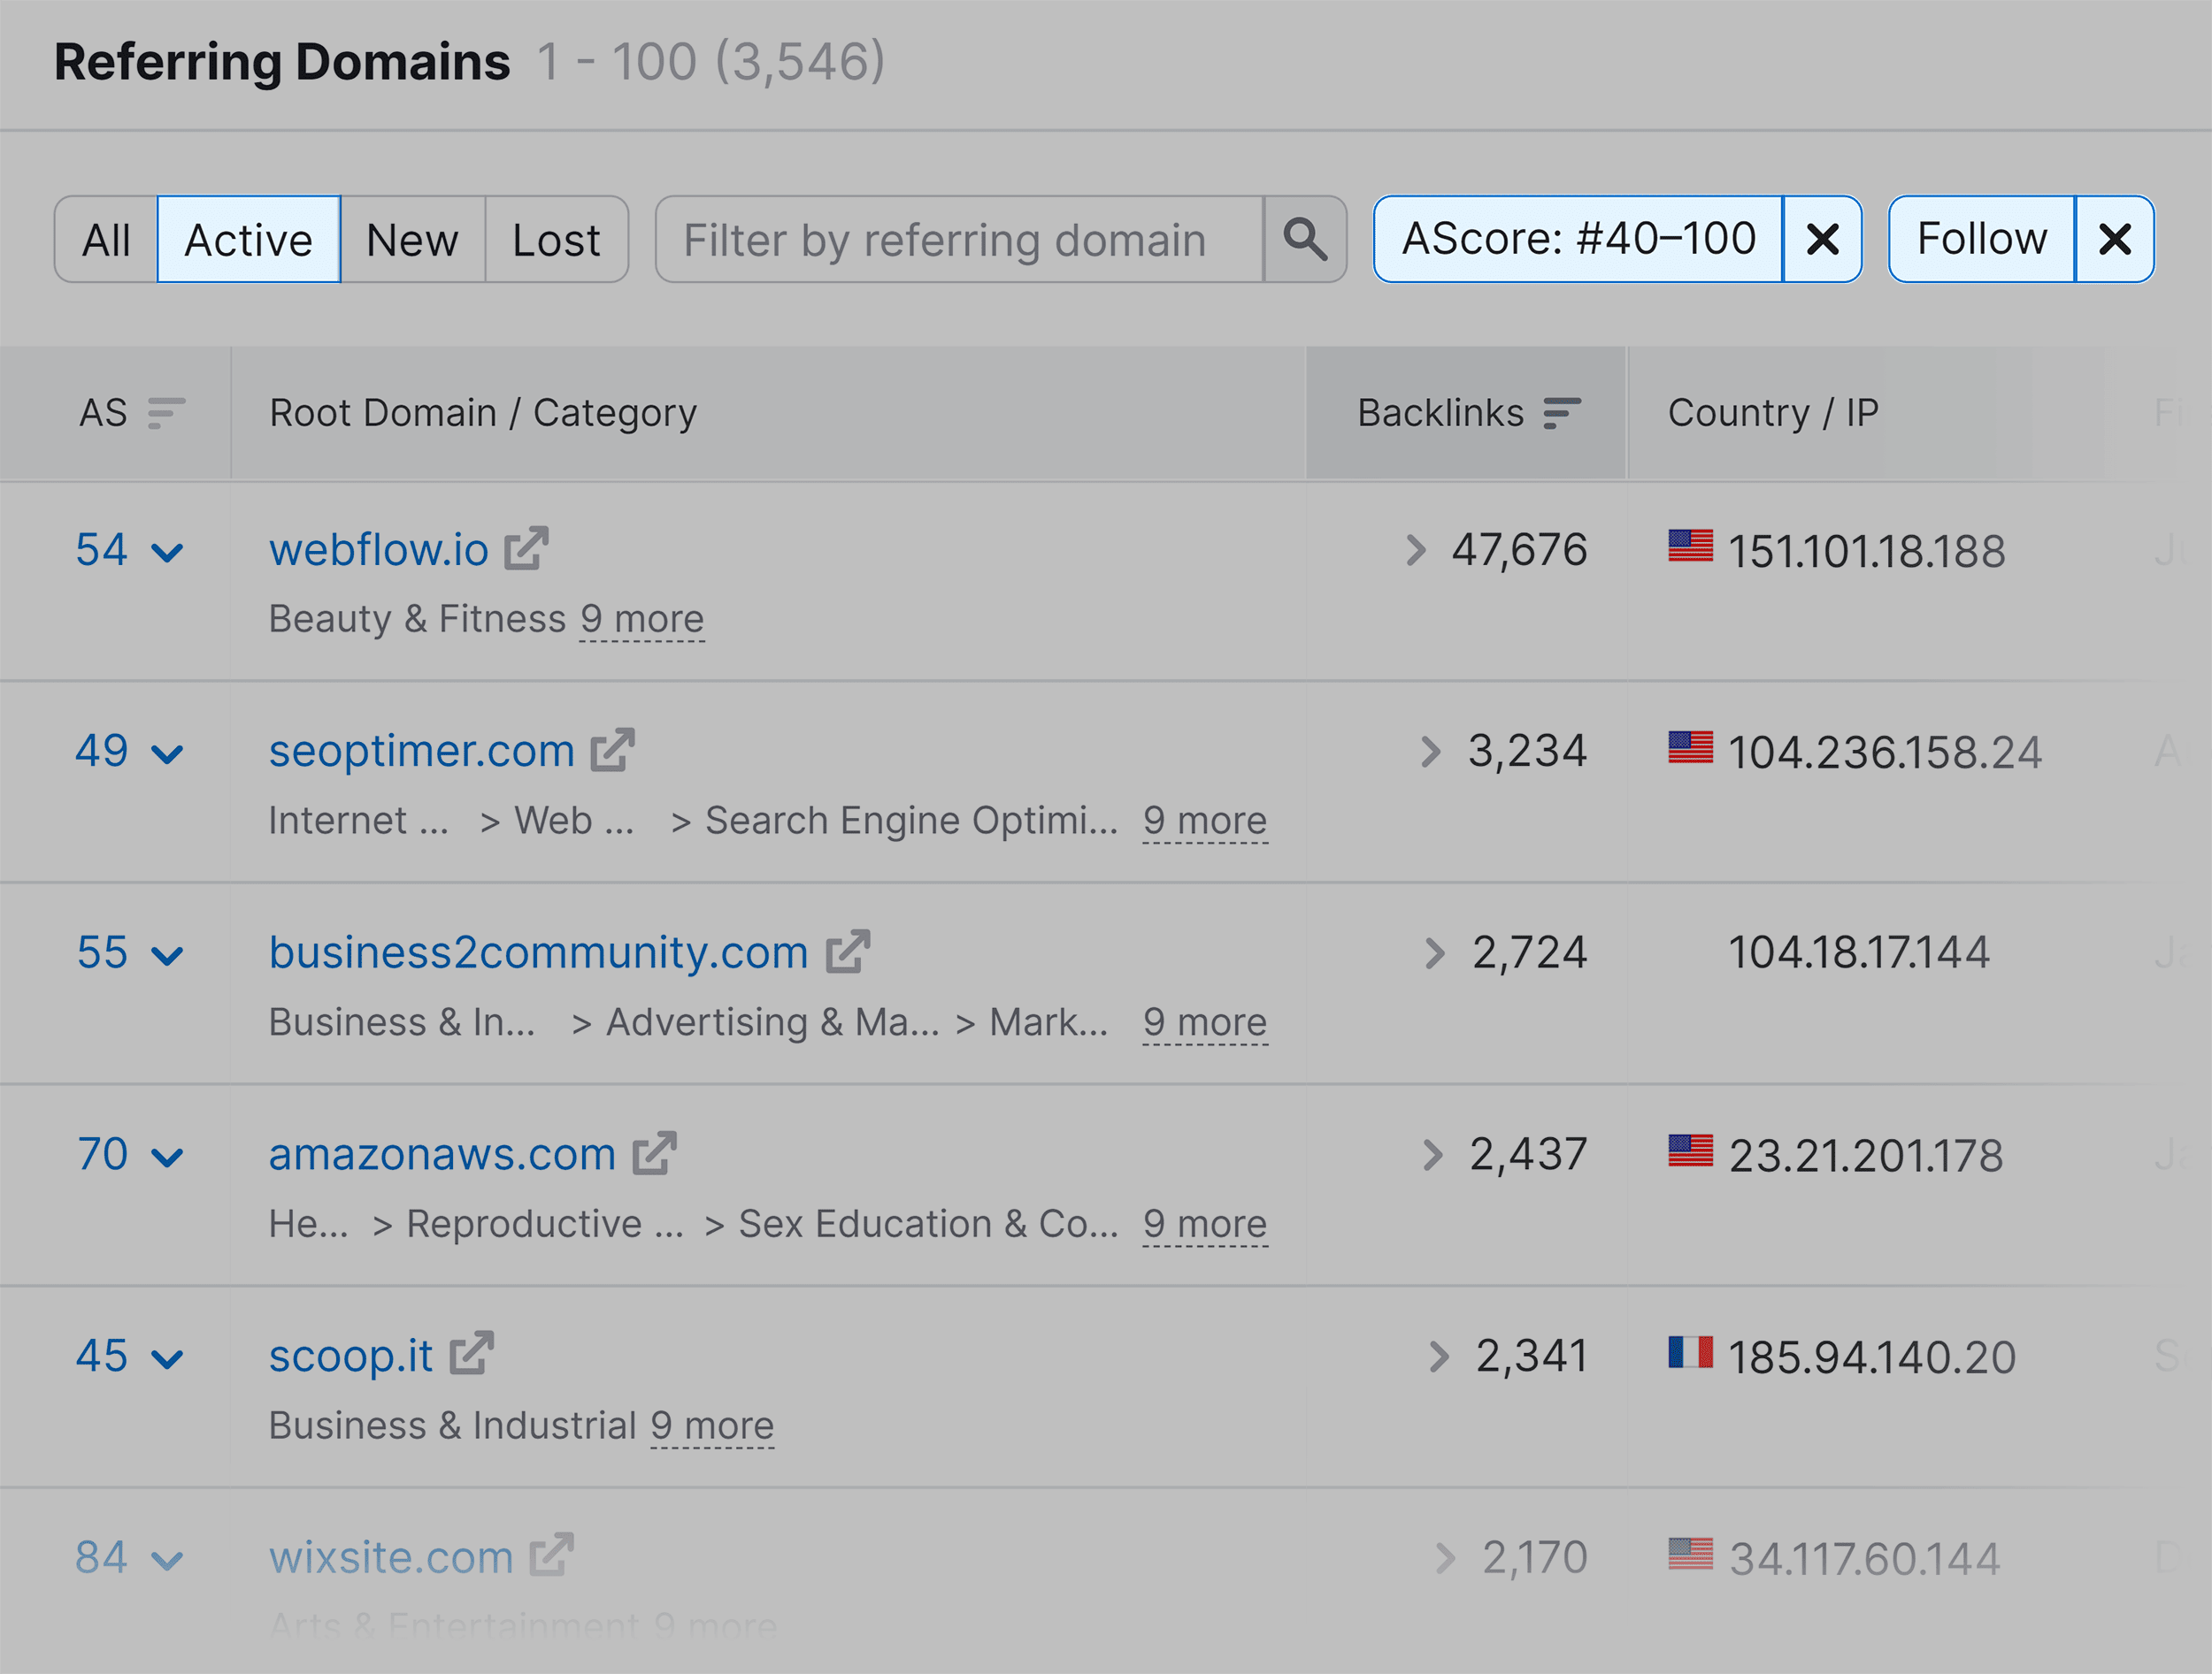The width and height of the screenshot is (2212, 1674).
Task: Expand the backlinks list for amazonaws.com
Action: click(x=1430, y=1153)
